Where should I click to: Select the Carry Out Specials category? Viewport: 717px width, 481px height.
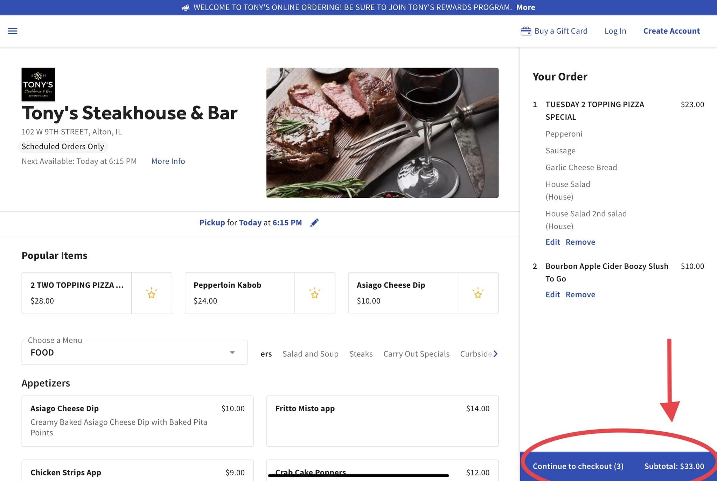tap(416, 354)
